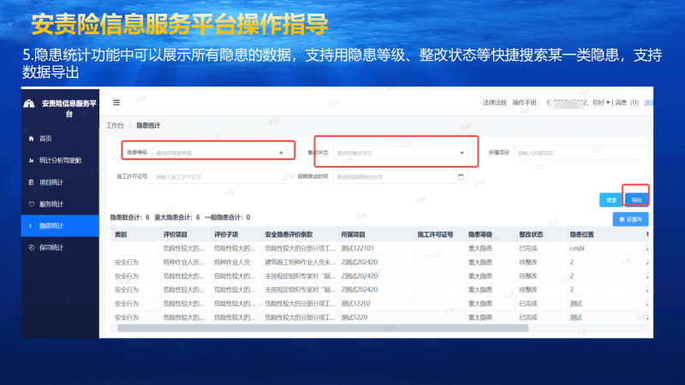Click the 安全隐患评价条款 column header
The height and width of the screenshot is (385, 685).
pos(289,234)
